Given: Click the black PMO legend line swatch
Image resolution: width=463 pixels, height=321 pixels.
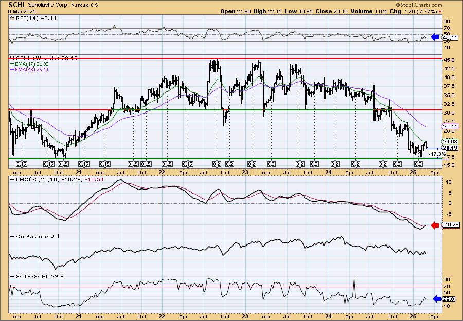Looking at the screenshot, I should coord(12,180).
